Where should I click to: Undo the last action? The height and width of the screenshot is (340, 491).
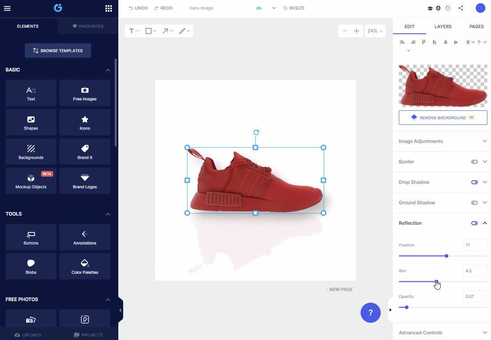[138, 8]
